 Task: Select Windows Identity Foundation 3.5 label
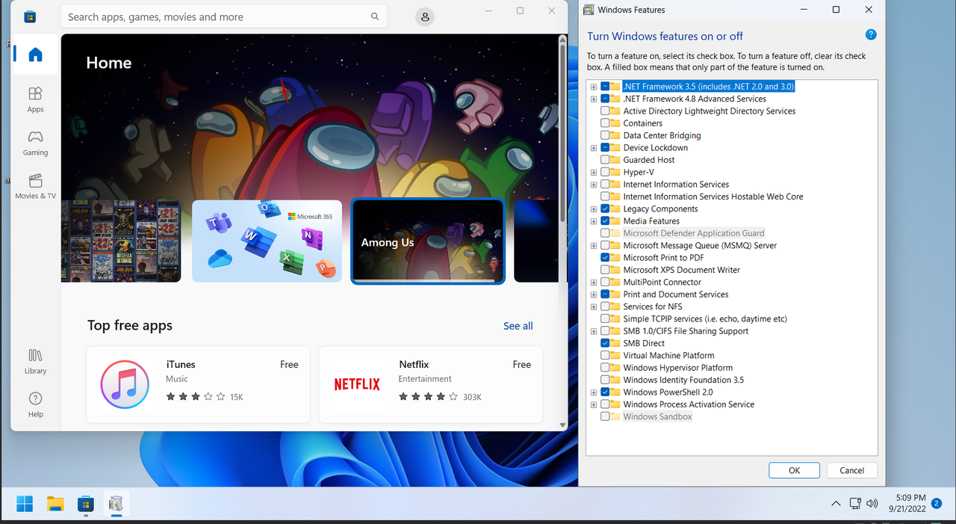point(683,380)
